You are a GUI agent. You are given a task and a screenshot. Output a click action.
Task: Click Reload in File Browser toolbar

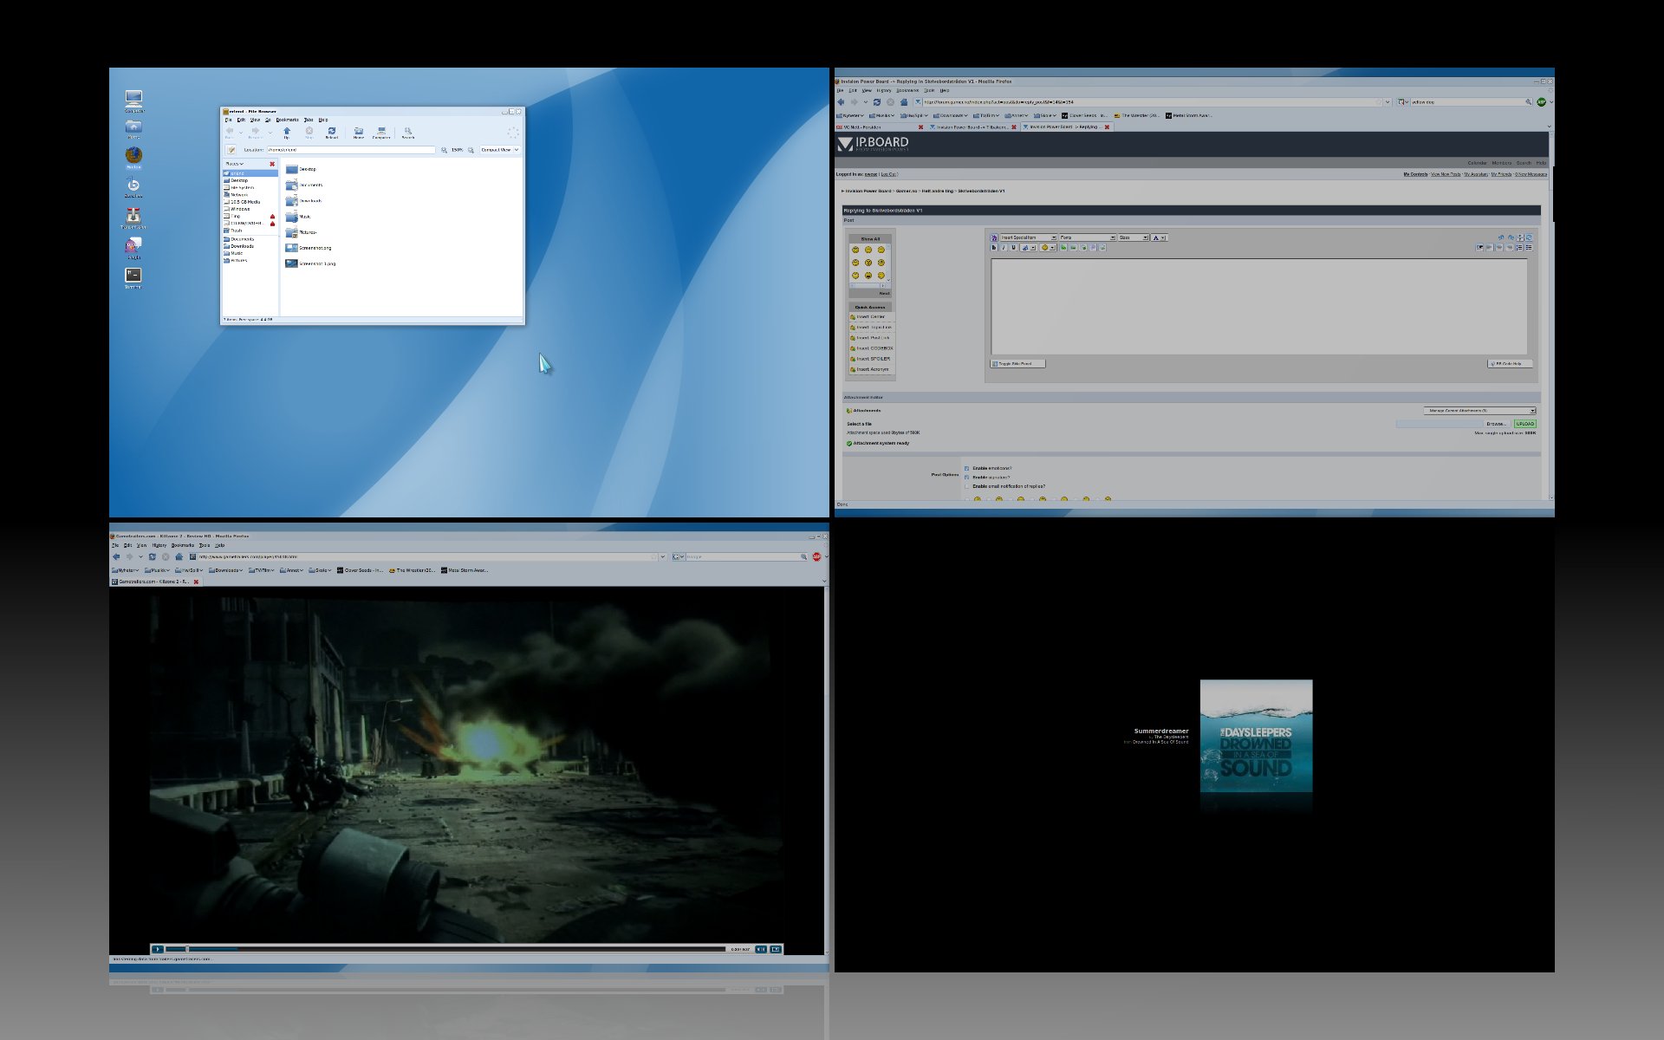click(x=331, y=133)
